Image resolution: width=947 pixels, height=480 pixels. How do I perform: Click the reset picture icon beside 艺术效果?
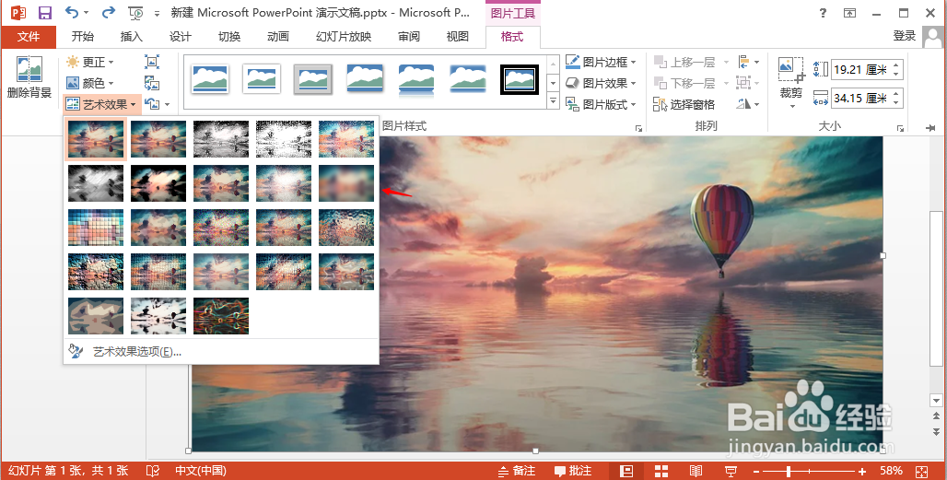(x=153, y=104)
